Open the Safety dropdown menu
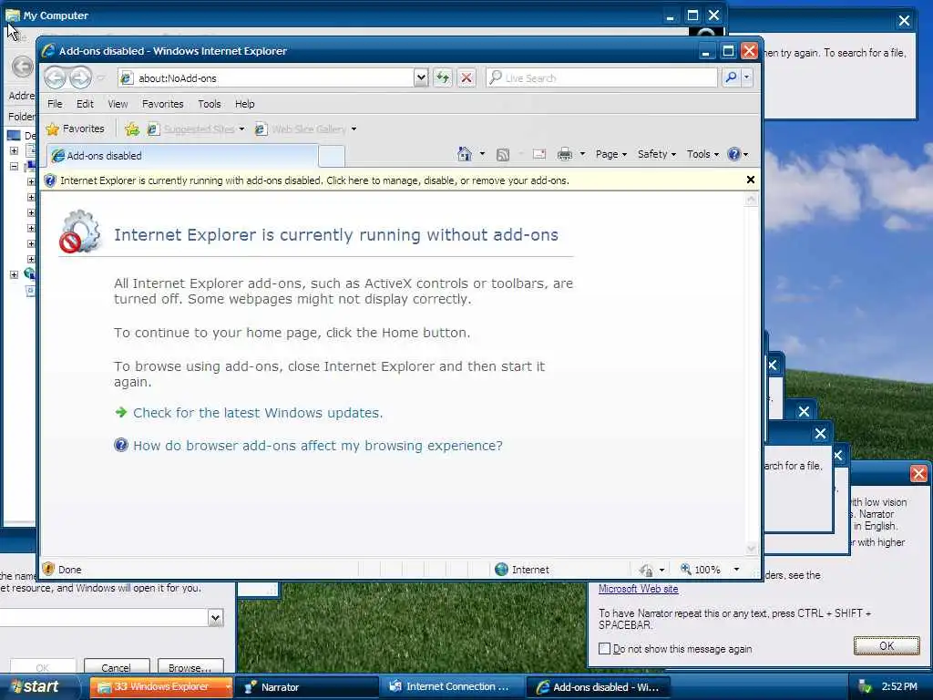This screenshot has width=933, height=700. 656,154
